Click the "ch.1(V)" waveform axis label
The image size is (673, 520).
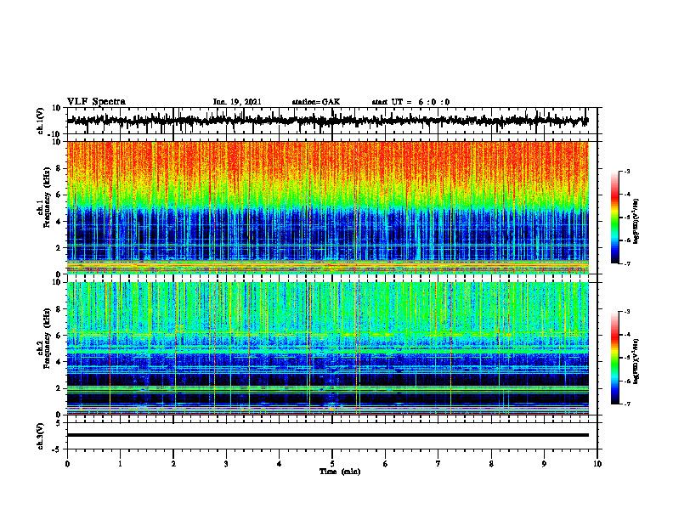pyautogui.click(x=41, y=121)
